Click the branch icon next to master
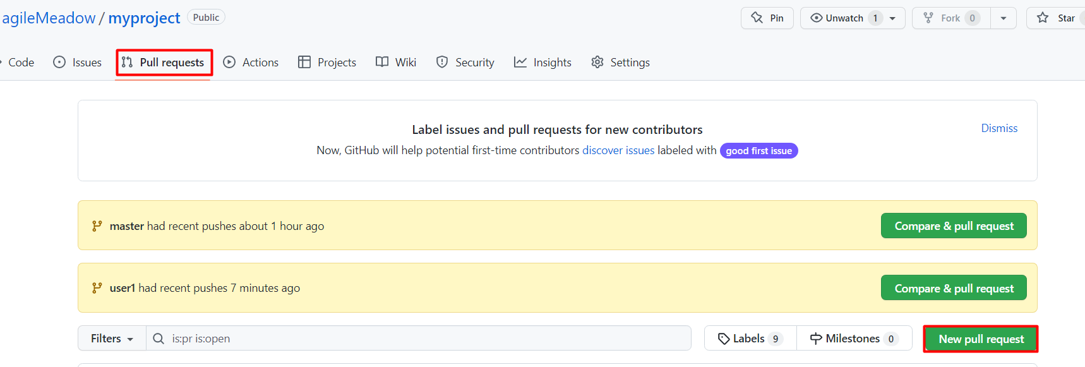 pyautogui.click(x=97, y=226)
